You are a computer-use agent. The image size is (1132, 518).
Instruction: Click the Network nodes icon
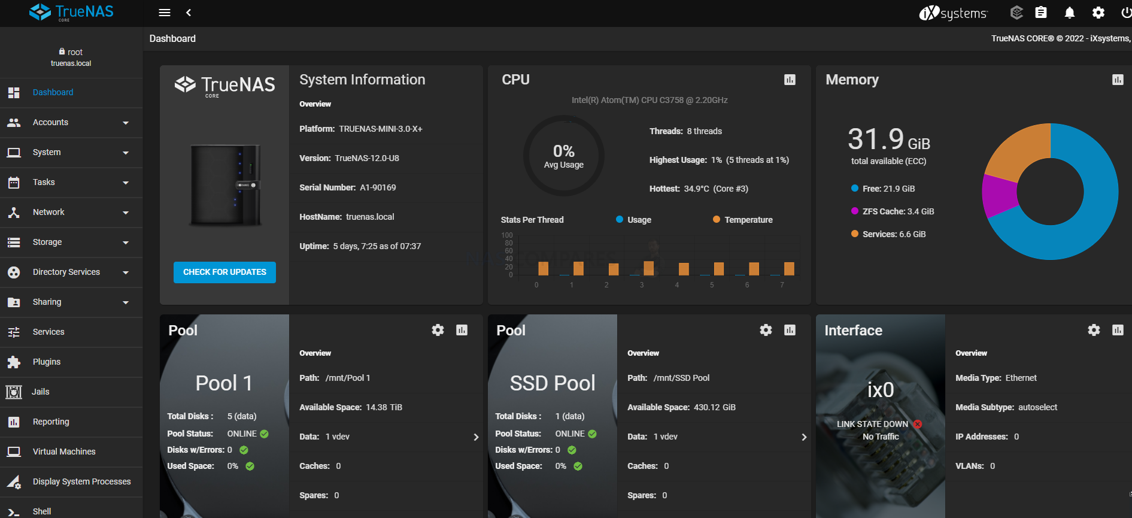[x=14, y=212]
